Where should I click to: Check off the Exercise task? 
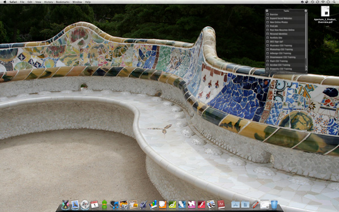tap(267, 15)
